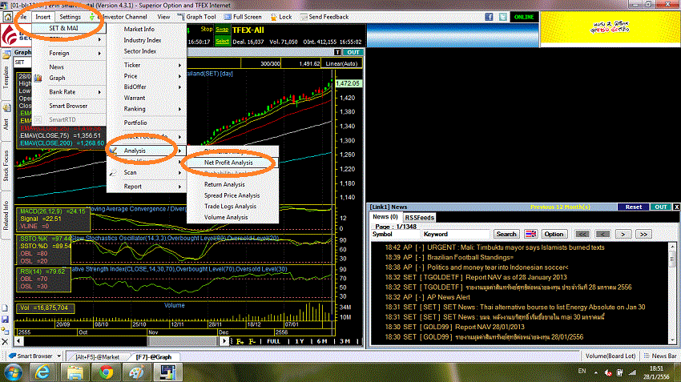Click the save disk icon on the left sidebar

tap(5, 319)
